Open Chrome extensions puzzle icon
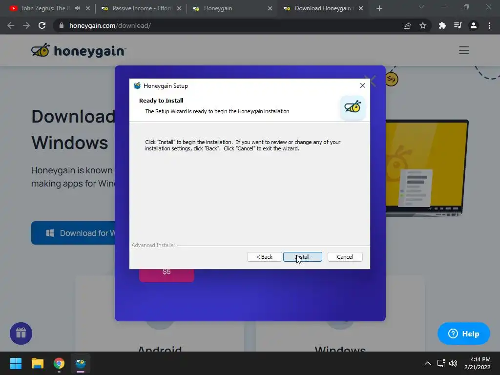 (x=442, y=25)
